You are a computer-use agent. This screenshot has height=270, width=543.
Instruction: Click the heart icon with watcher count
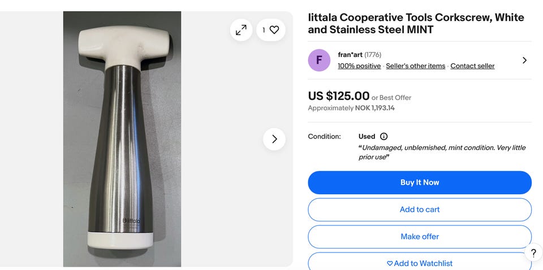point(271,30)
